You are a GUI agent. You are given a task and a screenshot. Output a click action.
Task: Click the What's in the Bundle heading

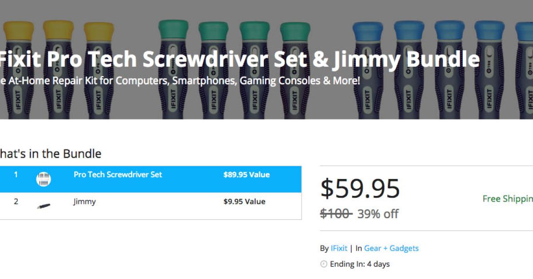coord(50,154)
